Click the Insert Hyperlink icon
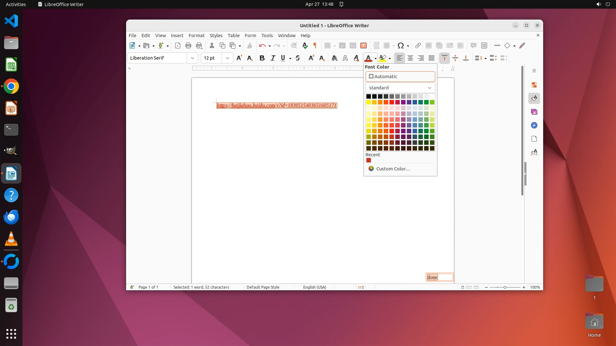 (418, 45)
